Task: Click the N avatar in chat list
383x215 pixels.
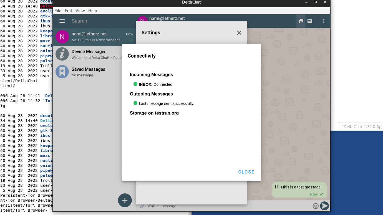Action: pos(62,37)
